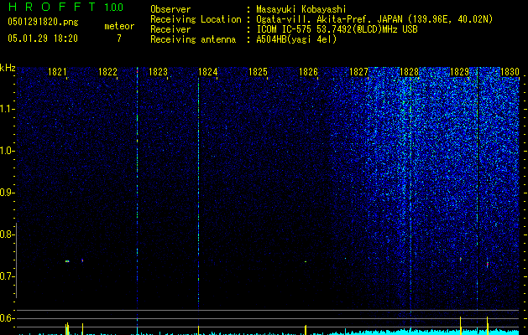Click the 1.1 kHz frequency label
528x335 pixels.
point(7,109)
